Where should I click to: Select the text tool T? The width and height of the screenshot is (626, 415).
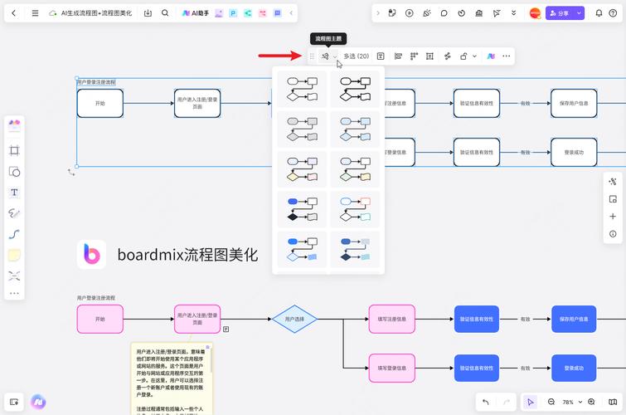pos(14,193)
